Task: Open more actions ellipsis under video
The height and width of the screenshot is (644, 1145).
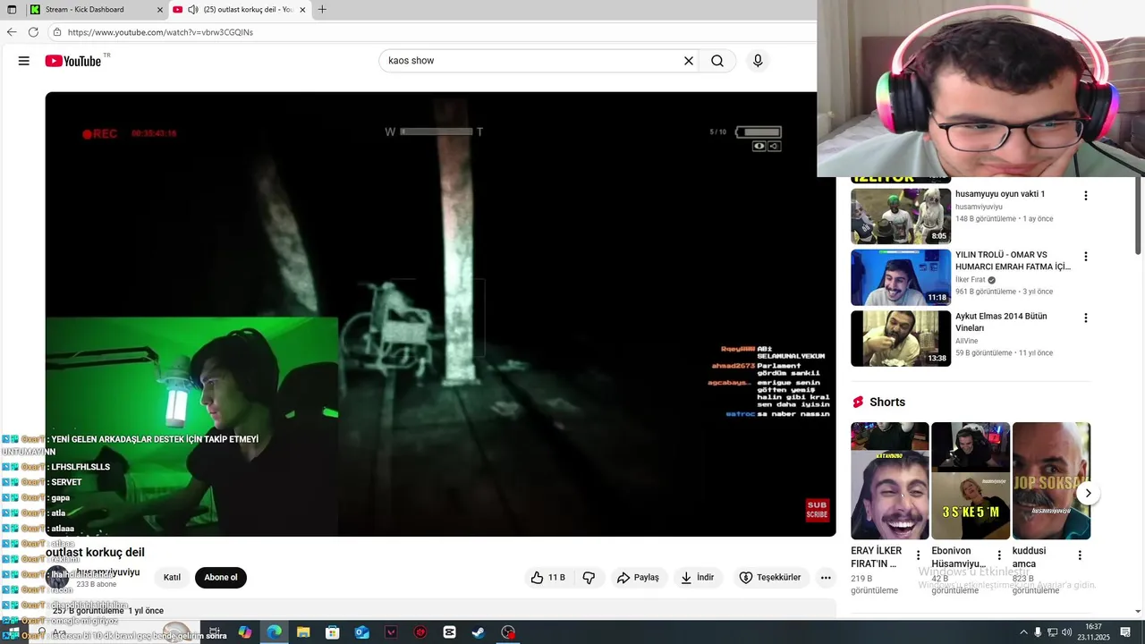Action: pos(826,578)
